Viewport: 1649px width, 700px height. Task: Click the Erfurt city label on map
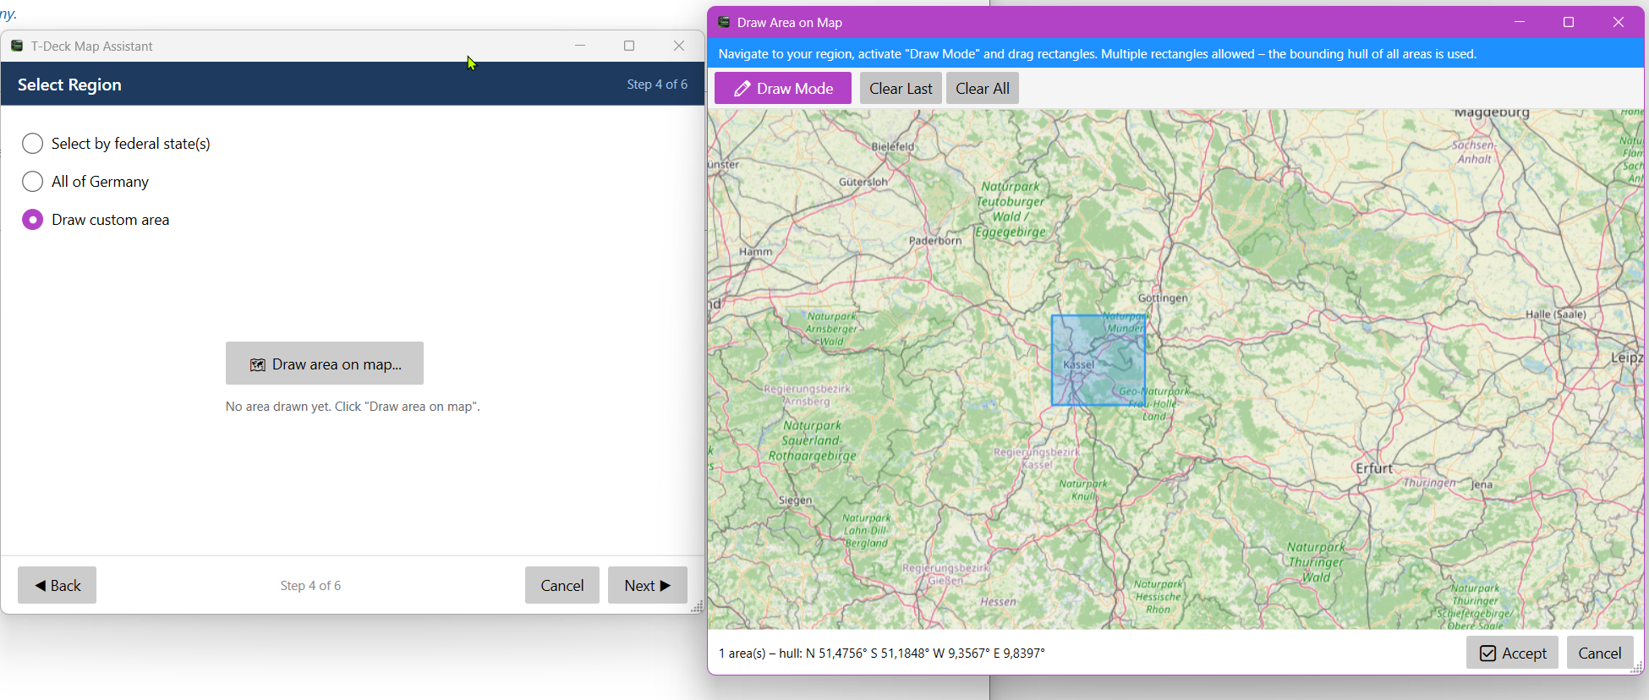coord(1373,468)
